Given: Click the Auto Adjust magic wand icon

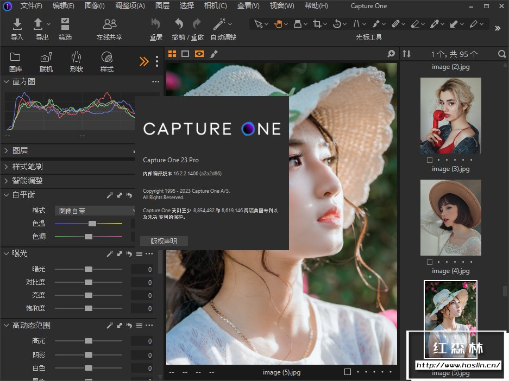Looking at the screenshot, I should coord(219,24).
